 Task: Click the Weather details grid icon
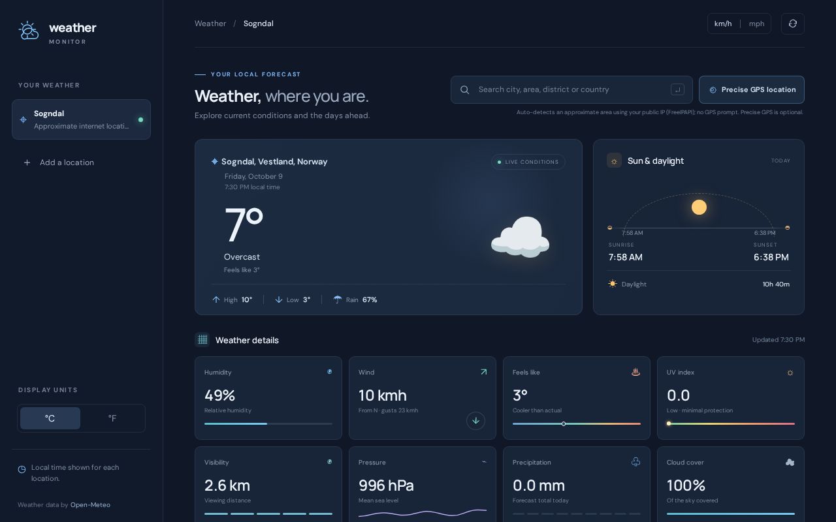[x=202, y=339]
